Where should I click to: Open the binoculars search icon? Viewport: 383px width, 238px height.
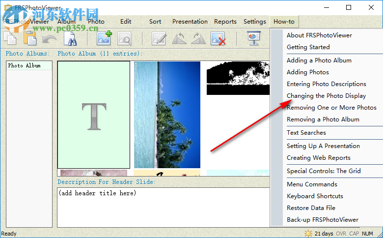(x=70, y=39)
